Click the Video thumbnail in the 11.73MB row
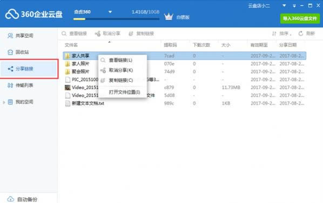Screen dimensions: 323x203 pyautogui.click(x=68, y=88)
